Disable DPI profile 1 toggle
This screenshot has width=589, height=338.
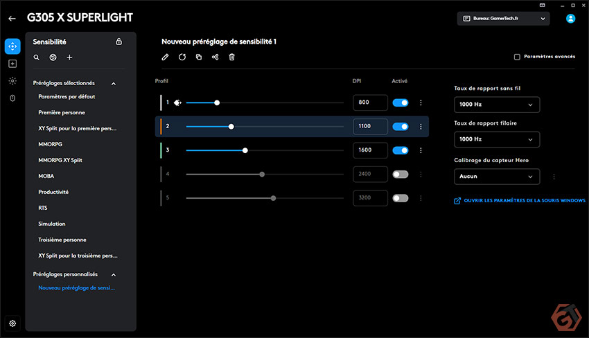(401, 103)
